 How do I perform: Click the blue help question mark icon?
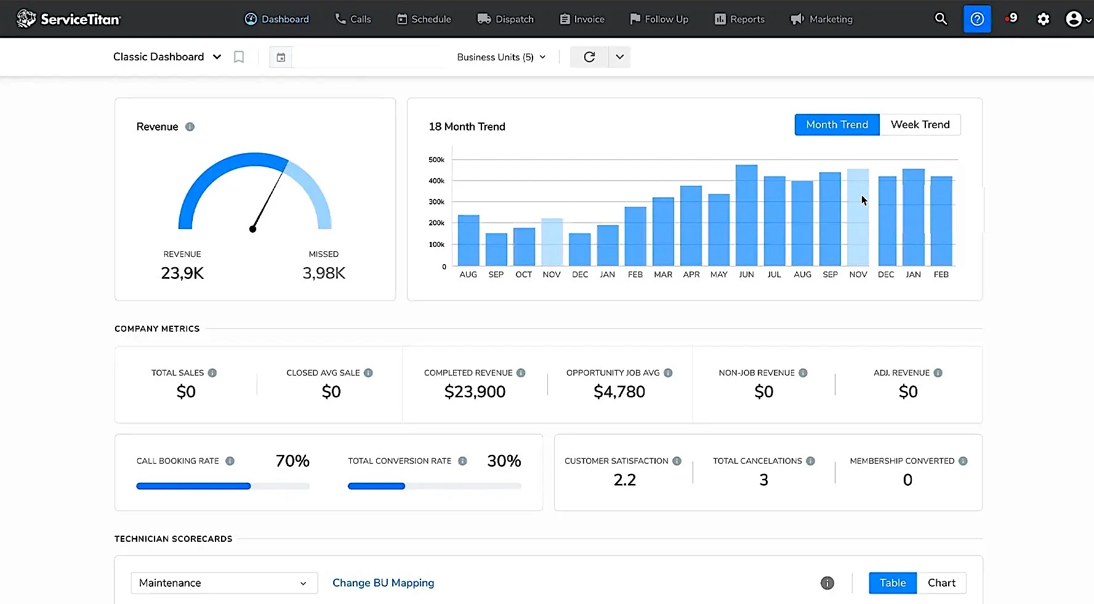click(977, 19)
